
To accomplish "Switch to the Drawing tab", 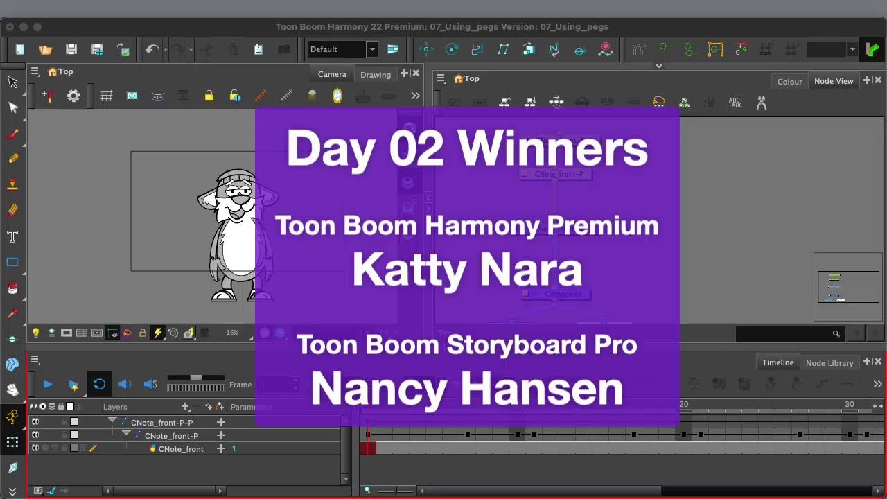I will point(376,75).
